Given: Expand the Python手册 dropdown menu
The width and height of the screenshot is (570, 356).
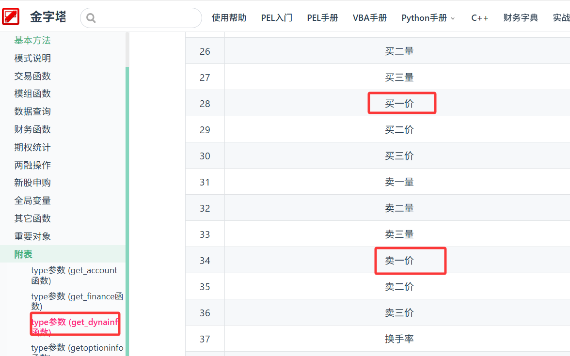Looking at the screenshot, I should point(428,18).
